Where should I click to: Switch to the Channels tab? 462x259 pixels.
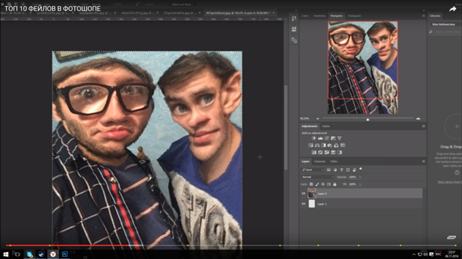click(x=320, y=162)
